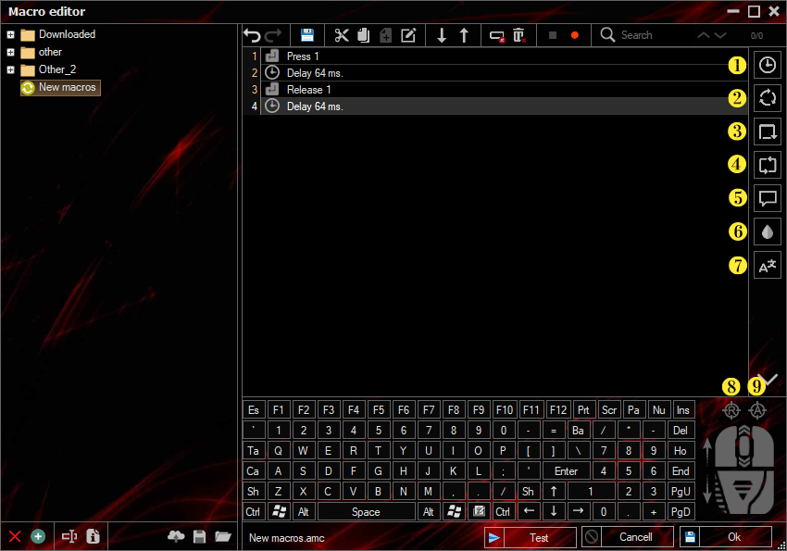Click the Ta tab key

254,451
